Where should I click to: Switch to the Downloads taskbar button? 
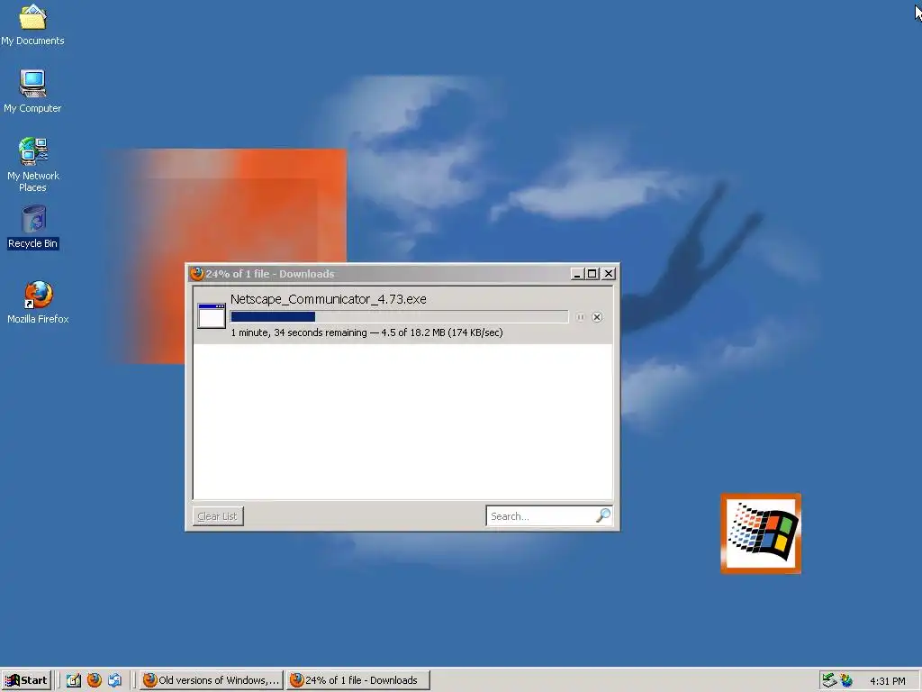point(358,680)
